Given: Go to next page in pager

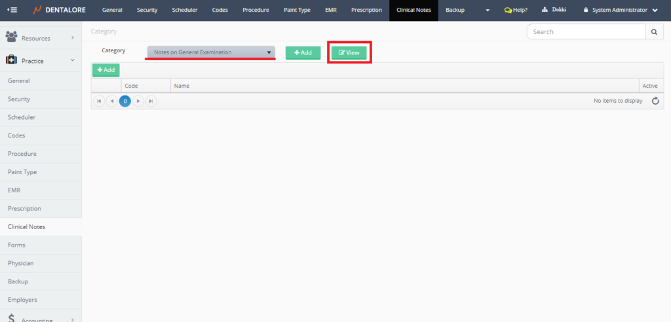Looking at the screenshot, I should (138, 101).
